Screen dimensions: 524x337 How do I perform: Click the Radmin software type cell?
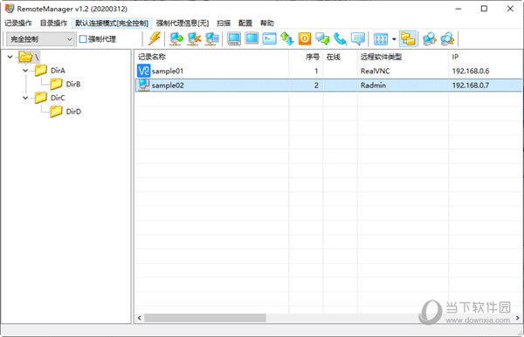tap(373, 86)
